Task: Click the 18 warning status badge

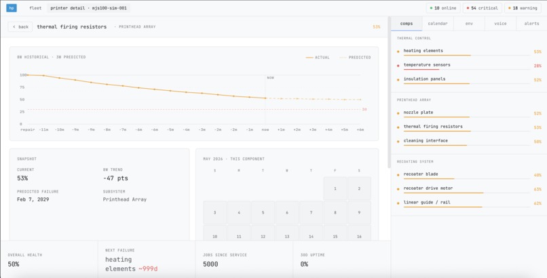Action: point(523,8)
